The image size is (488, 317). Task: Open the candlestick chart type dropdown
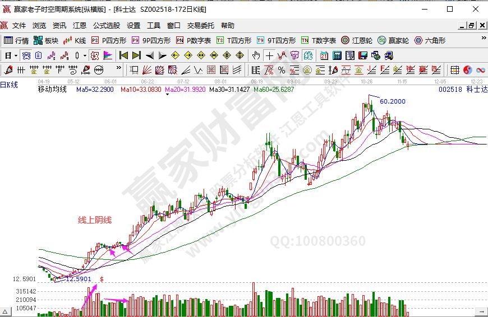click(85, 55)
